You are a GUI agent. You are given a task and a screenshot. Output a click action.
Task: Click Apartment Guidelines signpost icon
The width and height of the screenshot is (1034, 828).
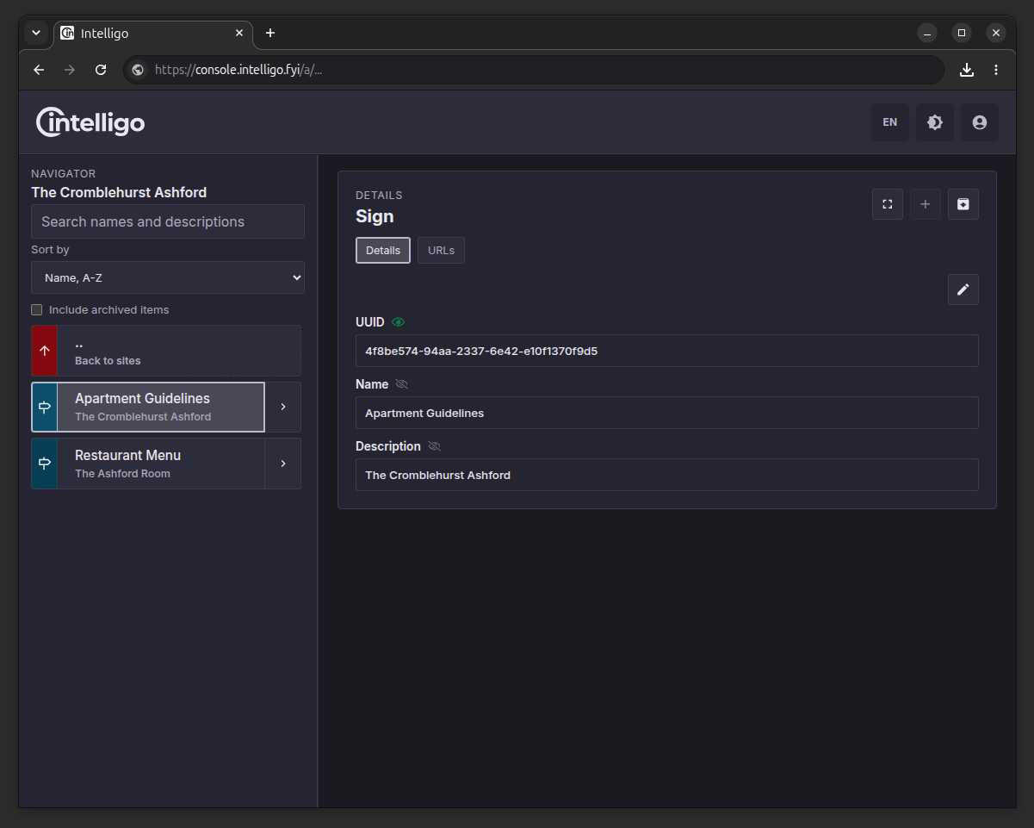[45, 407]
